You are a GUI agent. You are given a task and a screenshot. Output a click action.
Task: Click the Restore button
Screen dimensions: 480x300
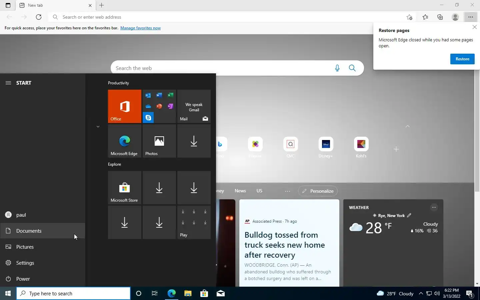pyautogui.click(x=462, y=59)
